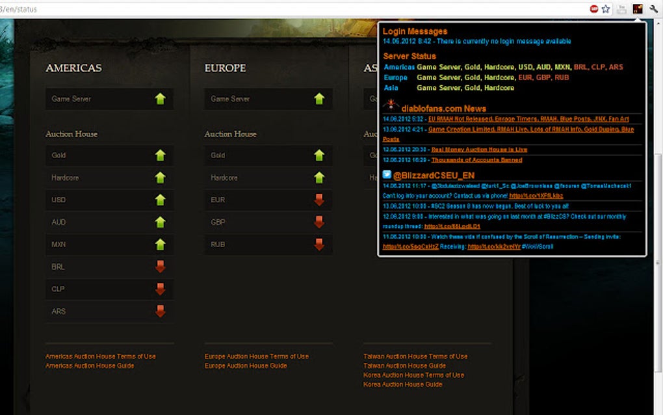Open the Europe Auction House Guide link
This screenshot has width=663, height=415.
tap(246, 366)
